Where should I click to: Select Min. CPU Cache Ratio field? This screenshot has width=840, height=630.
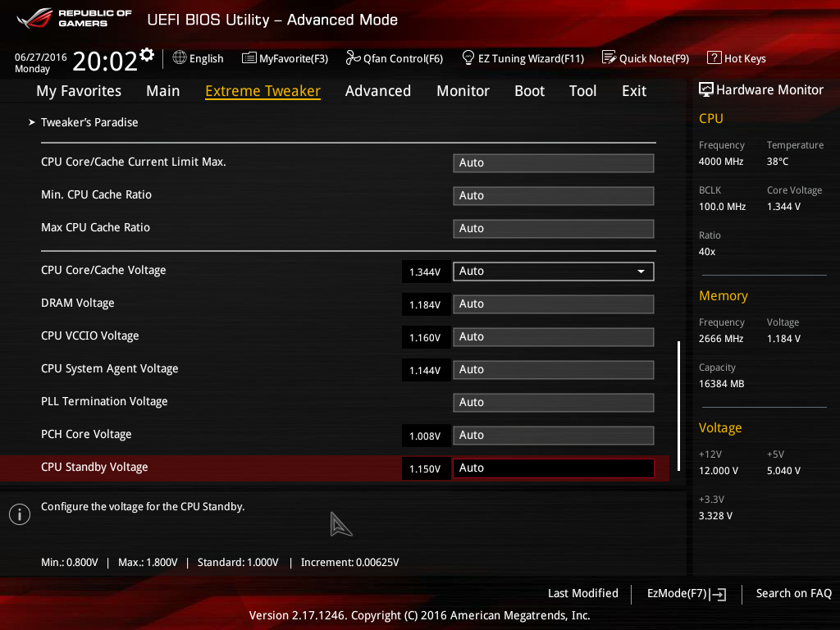coord(554,195)
